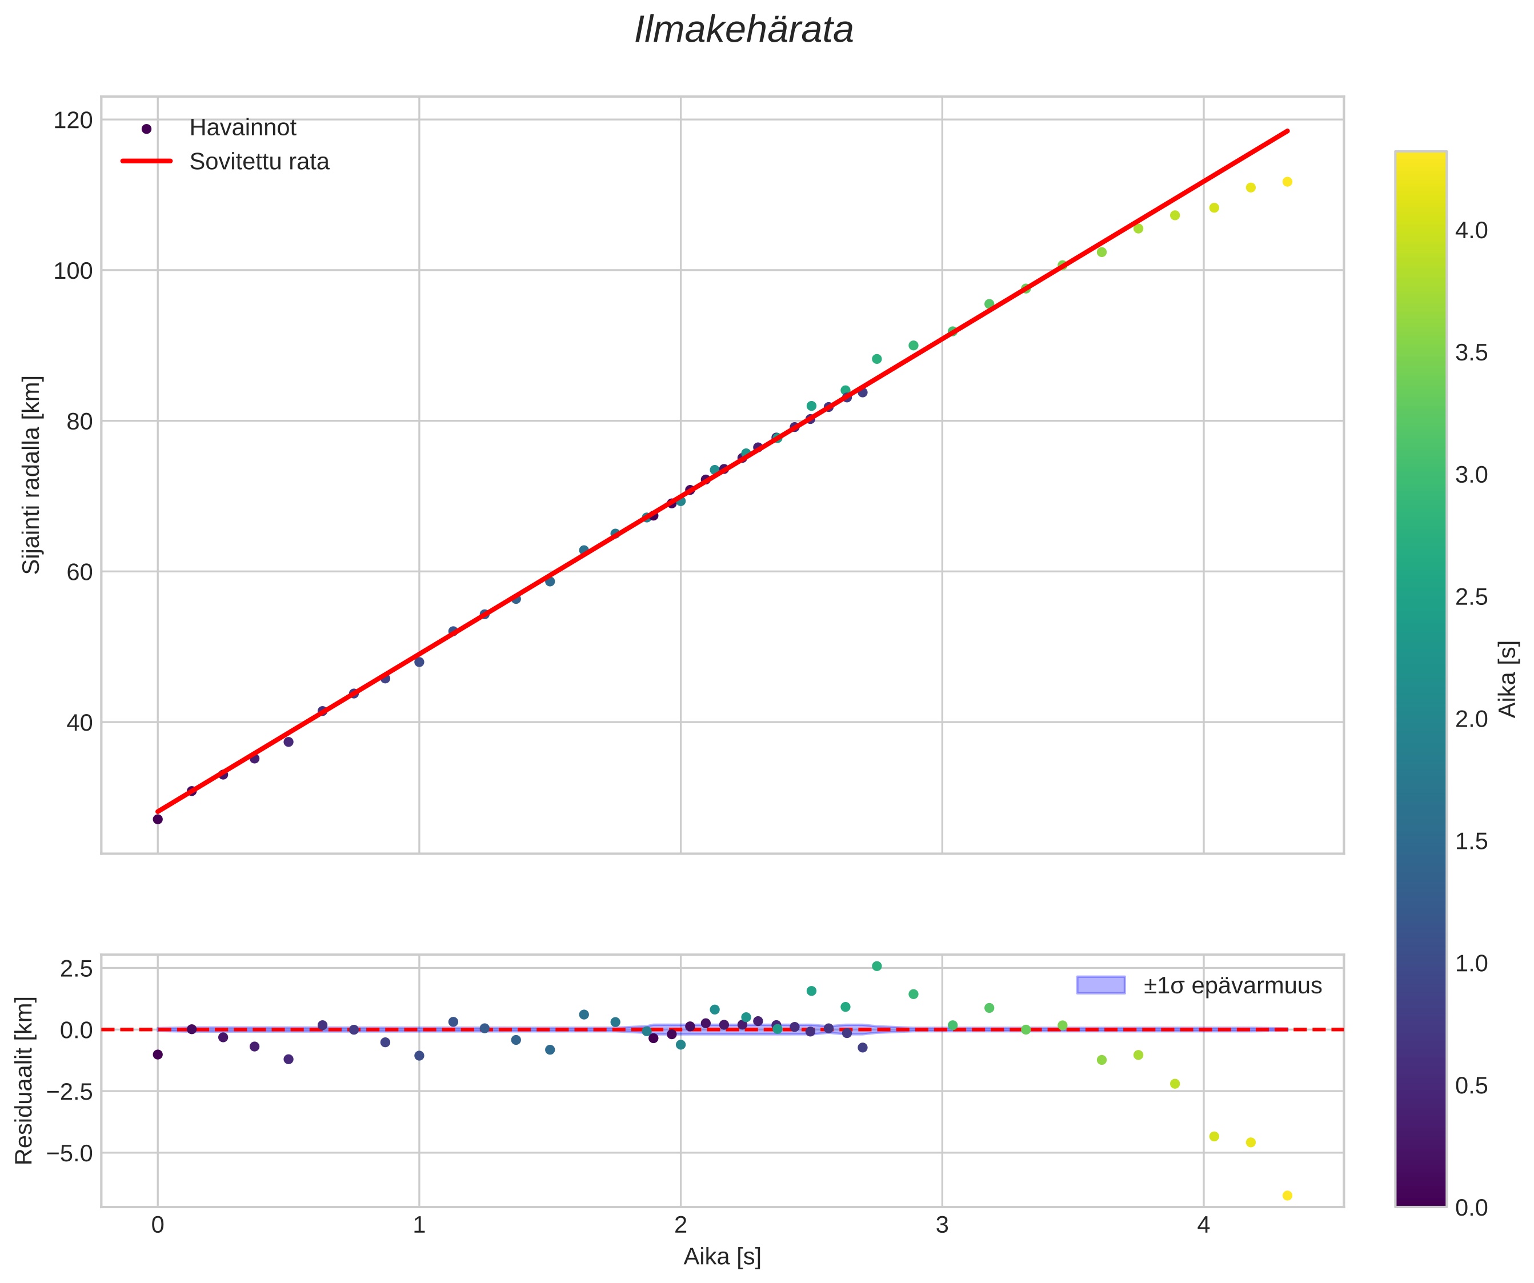The image size is (1534, 1283).
Task: Click the Havainnot legend label text
Action: coord(242,128)
